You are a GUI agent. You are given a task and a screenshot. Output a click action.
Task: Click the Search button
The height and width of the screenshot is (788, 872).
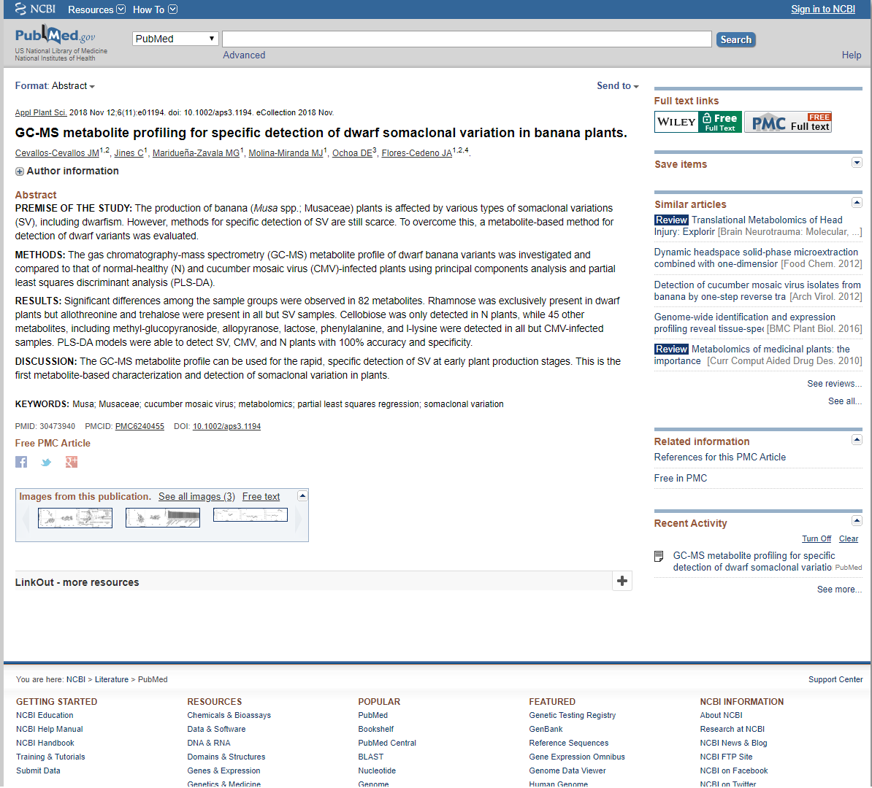735,39
